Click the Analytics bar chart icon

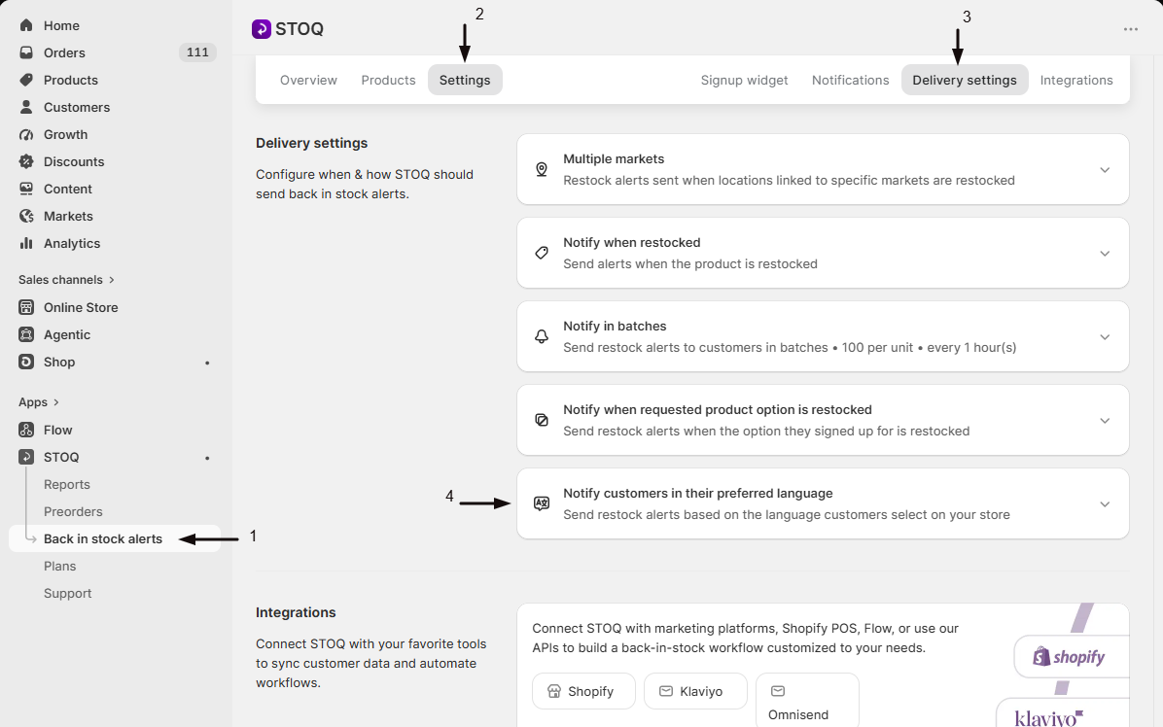[26, 243]
